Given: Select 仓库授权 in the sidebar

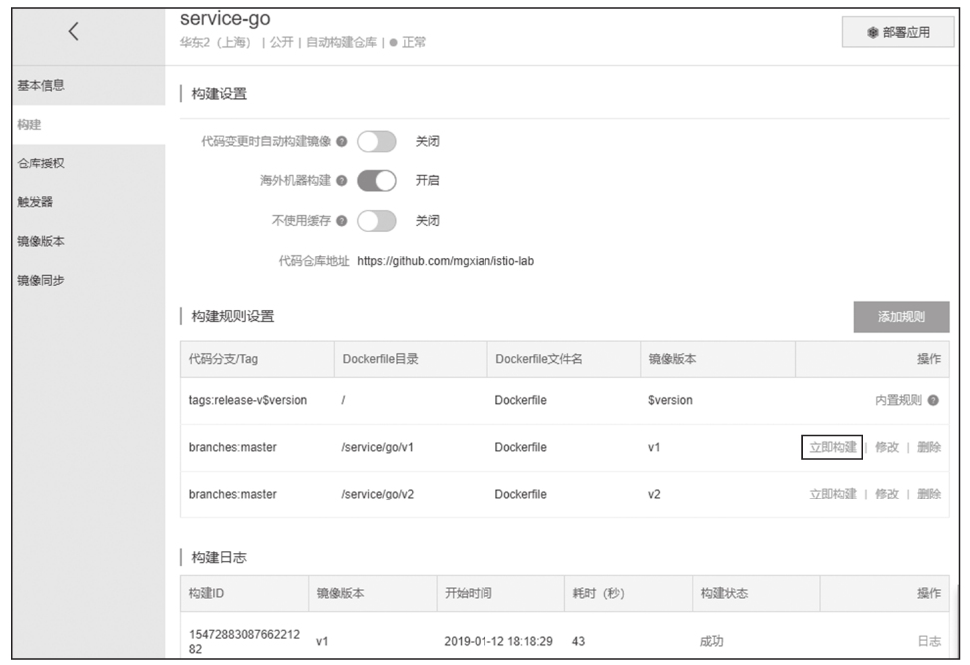Looking at the screenshot, I should (41, 164).
